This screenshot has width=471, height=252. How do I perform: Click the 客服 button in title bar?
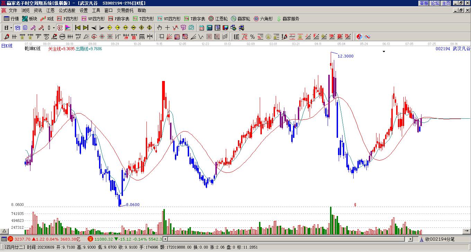(424, 3)
